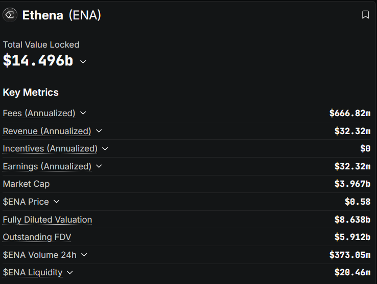The image size is (377, 284).
Task: Click the $ENA Liquidity label
Action: pyautogui.click(x=33, y=273)
